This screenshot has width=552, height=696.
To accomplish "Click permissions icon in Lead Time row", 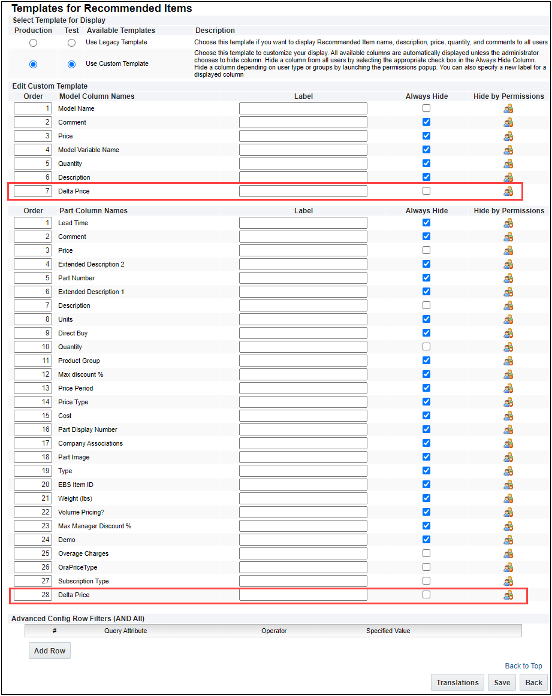I will coord(508,223).
